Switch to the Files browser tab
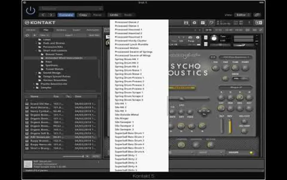Viewport: 287px width, 180px height. (46, 30)
